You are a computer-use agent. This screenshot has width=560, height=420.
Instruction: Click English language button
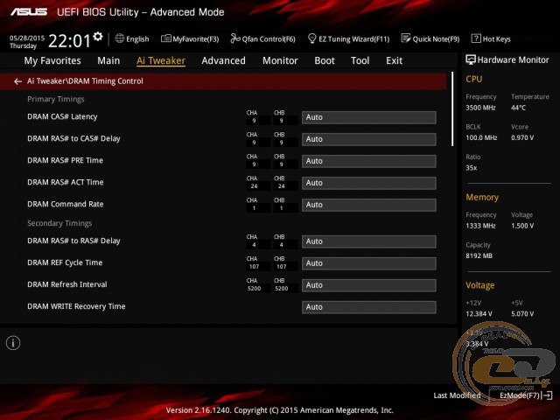click(137, 38)
